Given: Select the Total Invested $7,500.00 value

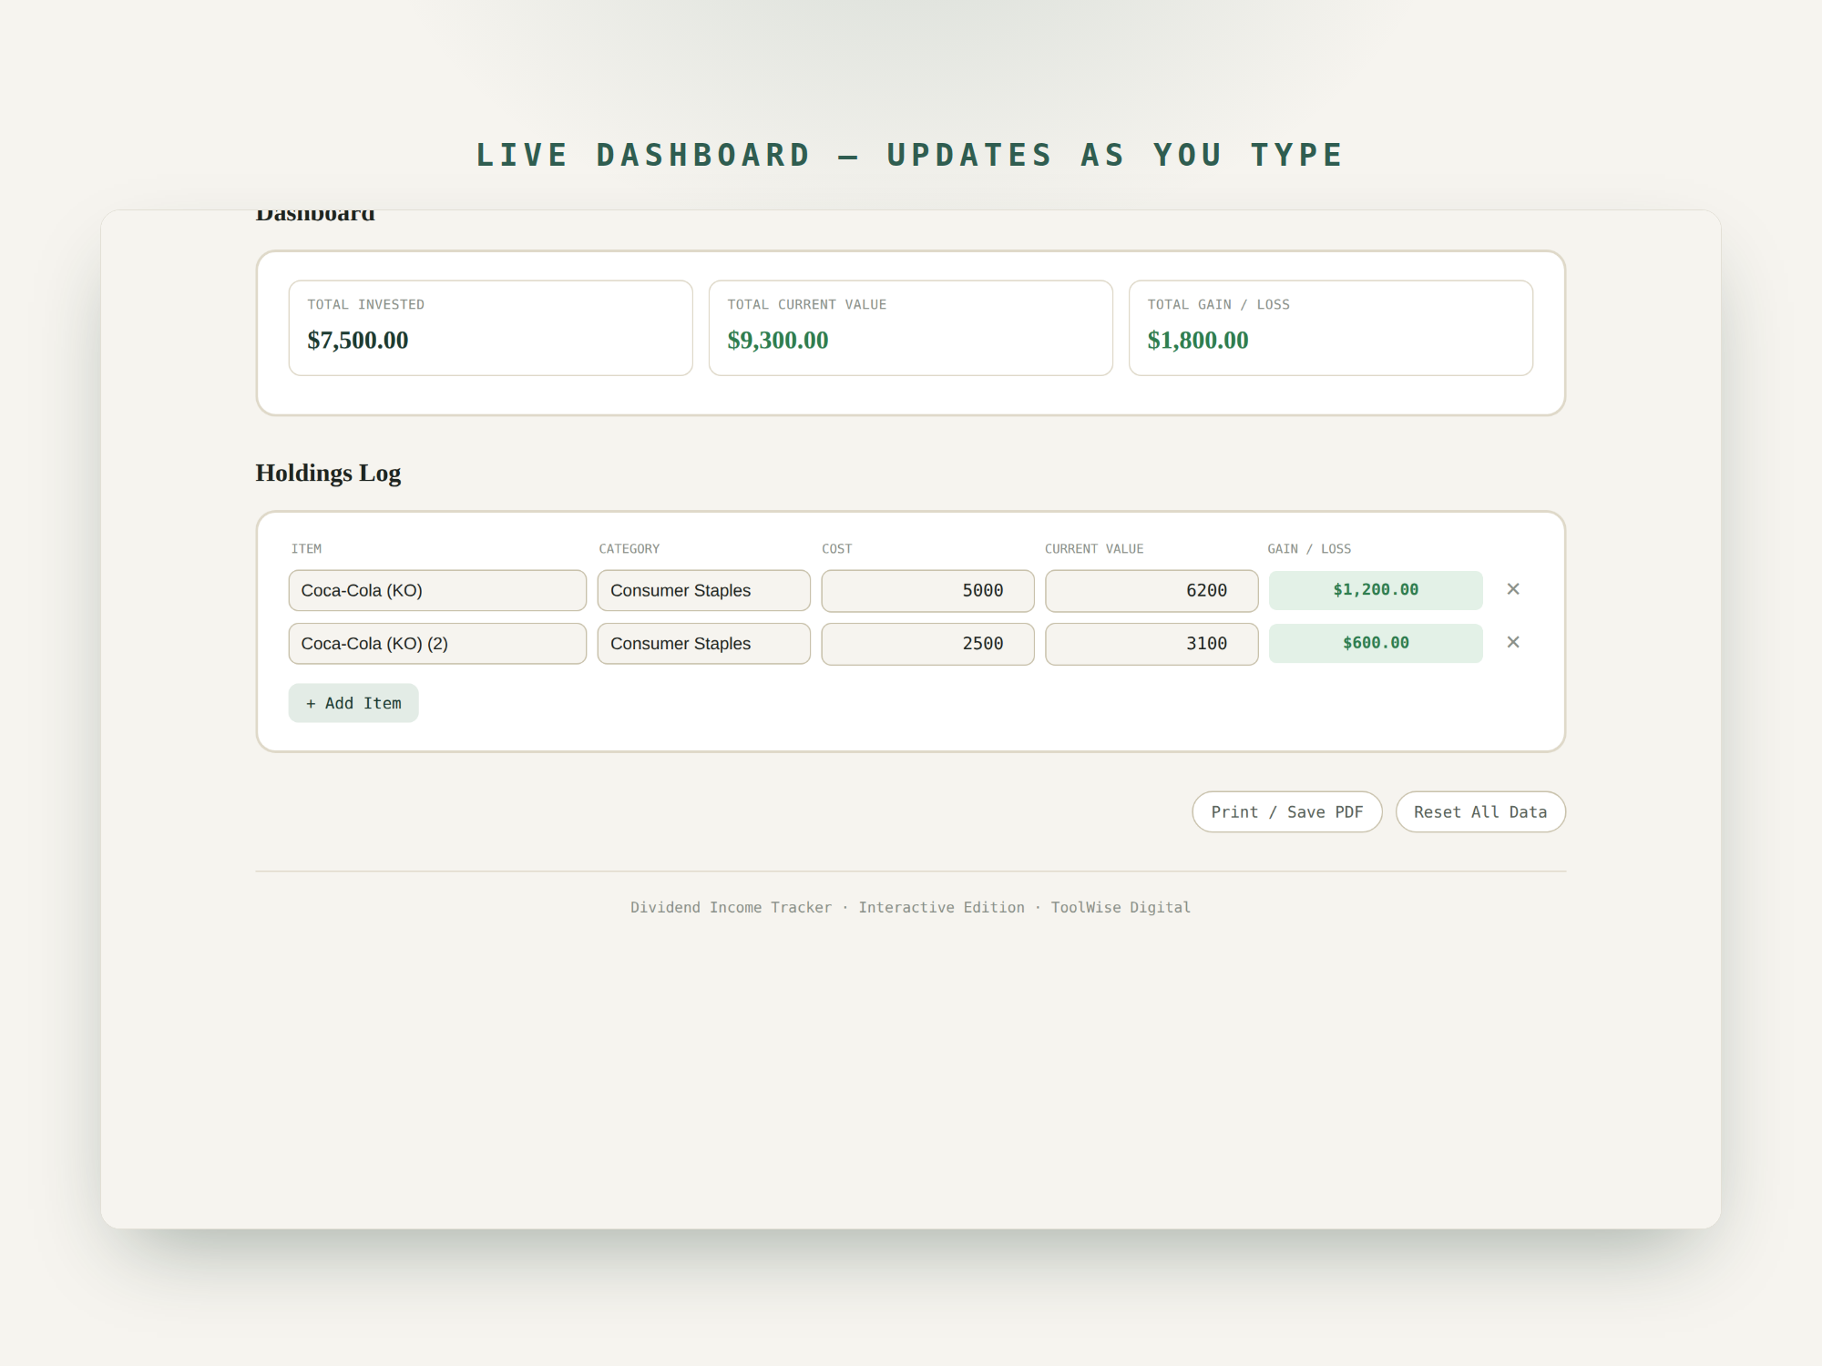Looking at the screenshot, I should (x=358, y=340).
